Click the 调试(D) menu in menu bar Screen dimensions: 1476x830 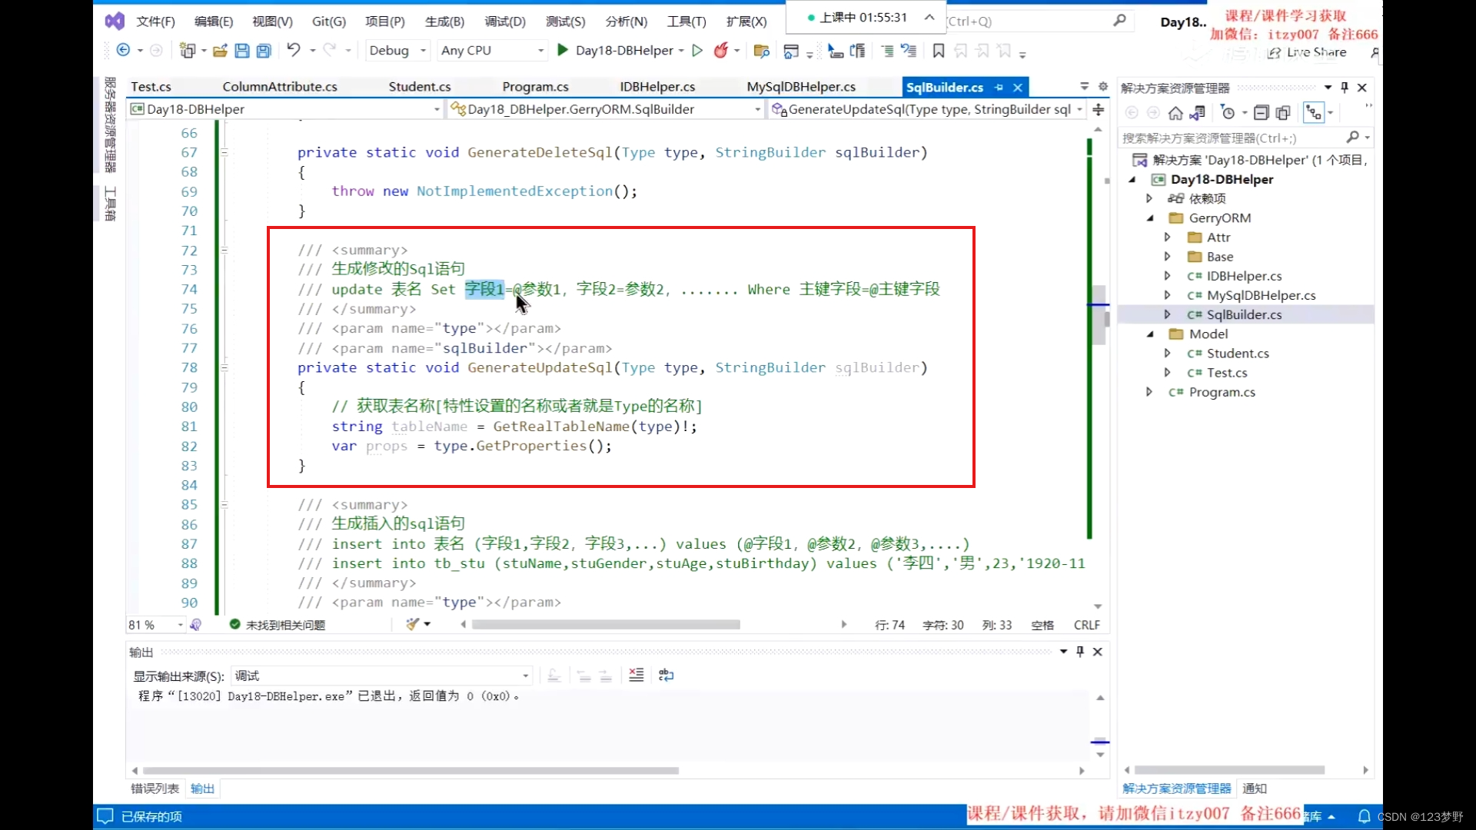click(x=505, y=20)
